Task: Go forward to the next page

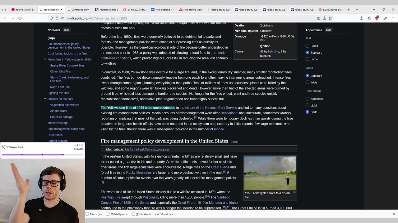Action: pyautogui.click(x=12, y=18)
